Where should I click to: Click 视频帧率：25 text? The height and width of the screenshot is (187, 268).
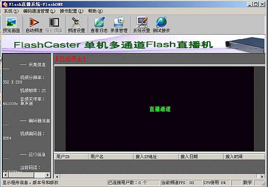point(33,91)
